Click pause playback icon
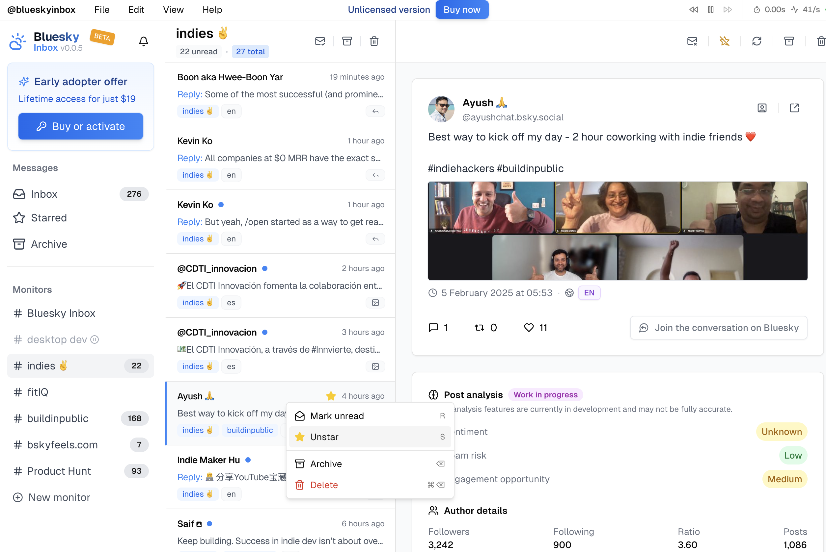 (x=711, y=10)
